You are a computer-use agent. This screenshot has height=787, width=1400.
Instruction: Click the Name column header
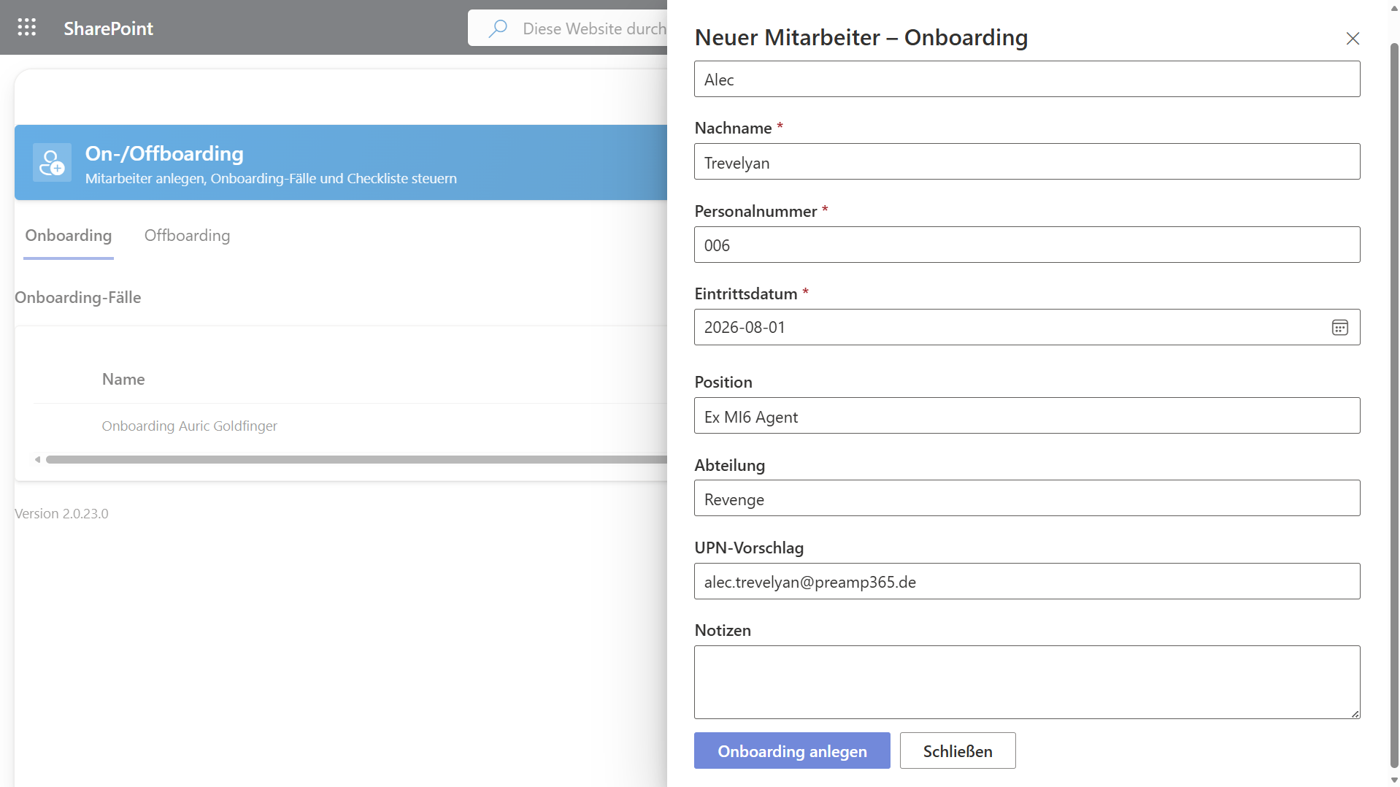coord(123,379)
